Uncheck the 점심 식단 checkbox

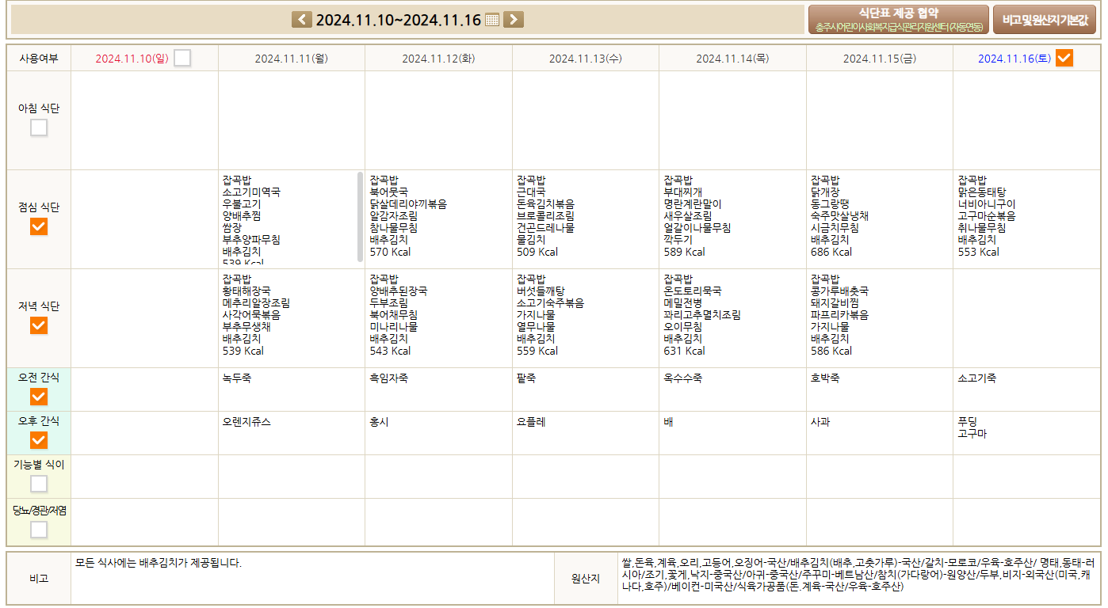(39, 226)
